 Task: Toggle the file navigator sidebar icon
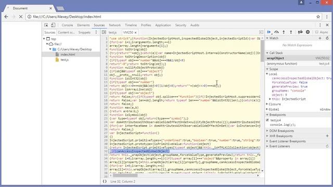tap(104, 32)
